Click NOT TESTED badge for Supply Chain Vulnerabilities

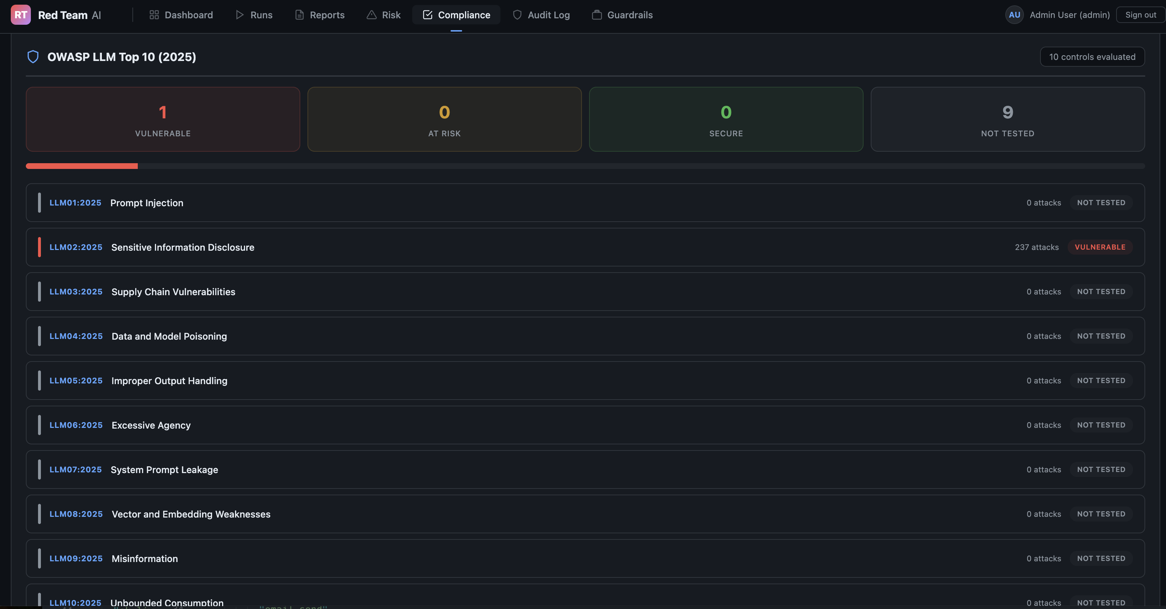pyautogui.click(x=1101, y=291)
